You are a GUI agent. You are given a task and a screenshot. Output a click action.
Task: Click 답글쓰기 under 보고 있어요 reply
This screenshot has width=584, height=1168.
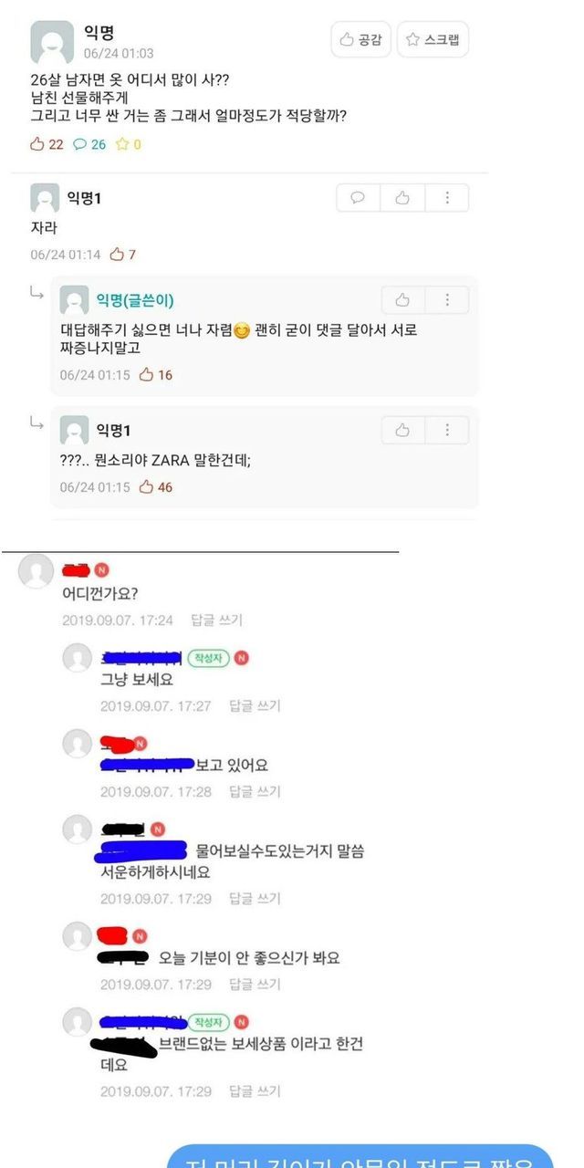[255, 791]
